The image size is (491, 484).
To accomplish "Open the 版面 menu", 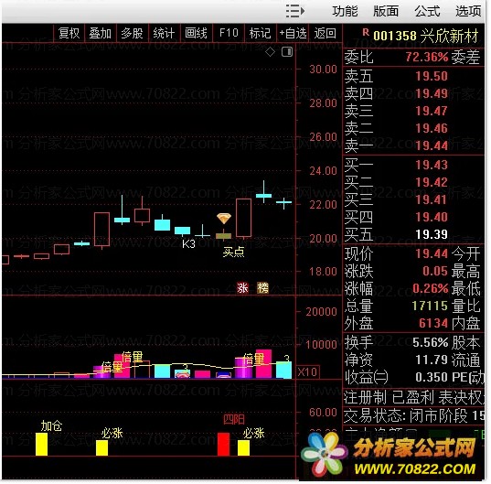I will 386,11.
